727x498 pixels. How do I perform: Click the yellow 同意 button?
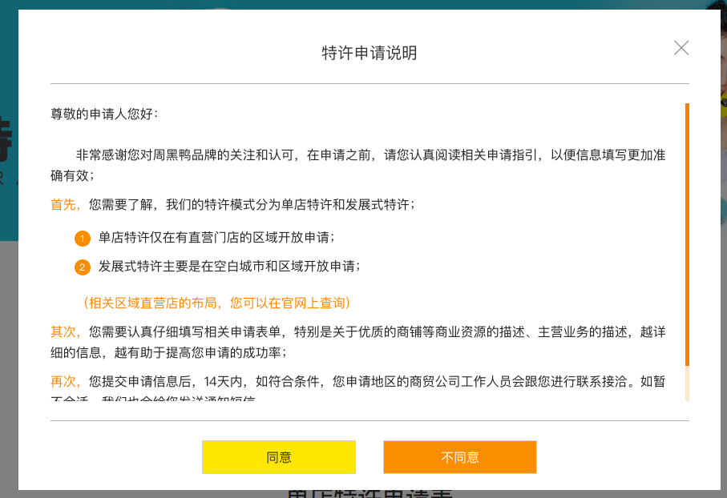[279, 457]
